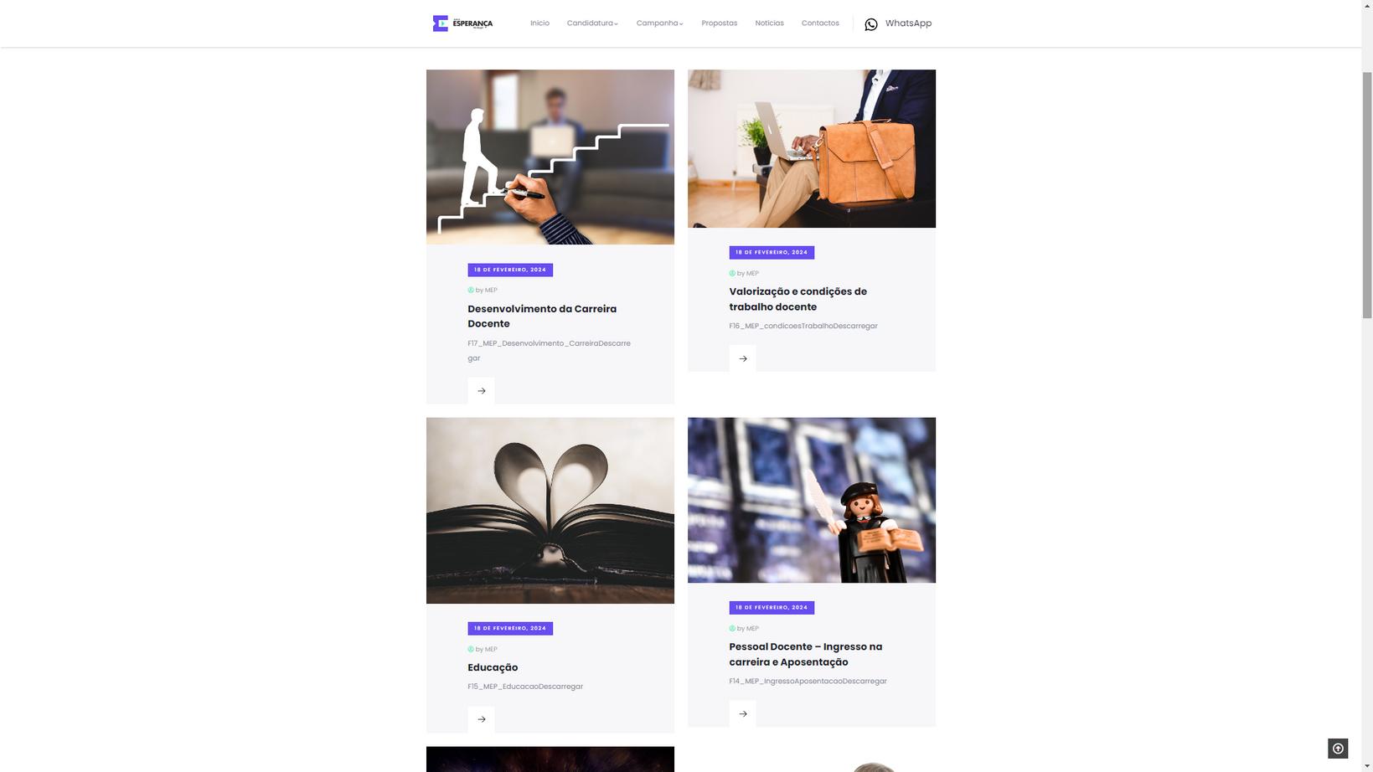
Task: Open 'Desenvolvimento da Carreira Docente' title link
Action: (542, 317)
